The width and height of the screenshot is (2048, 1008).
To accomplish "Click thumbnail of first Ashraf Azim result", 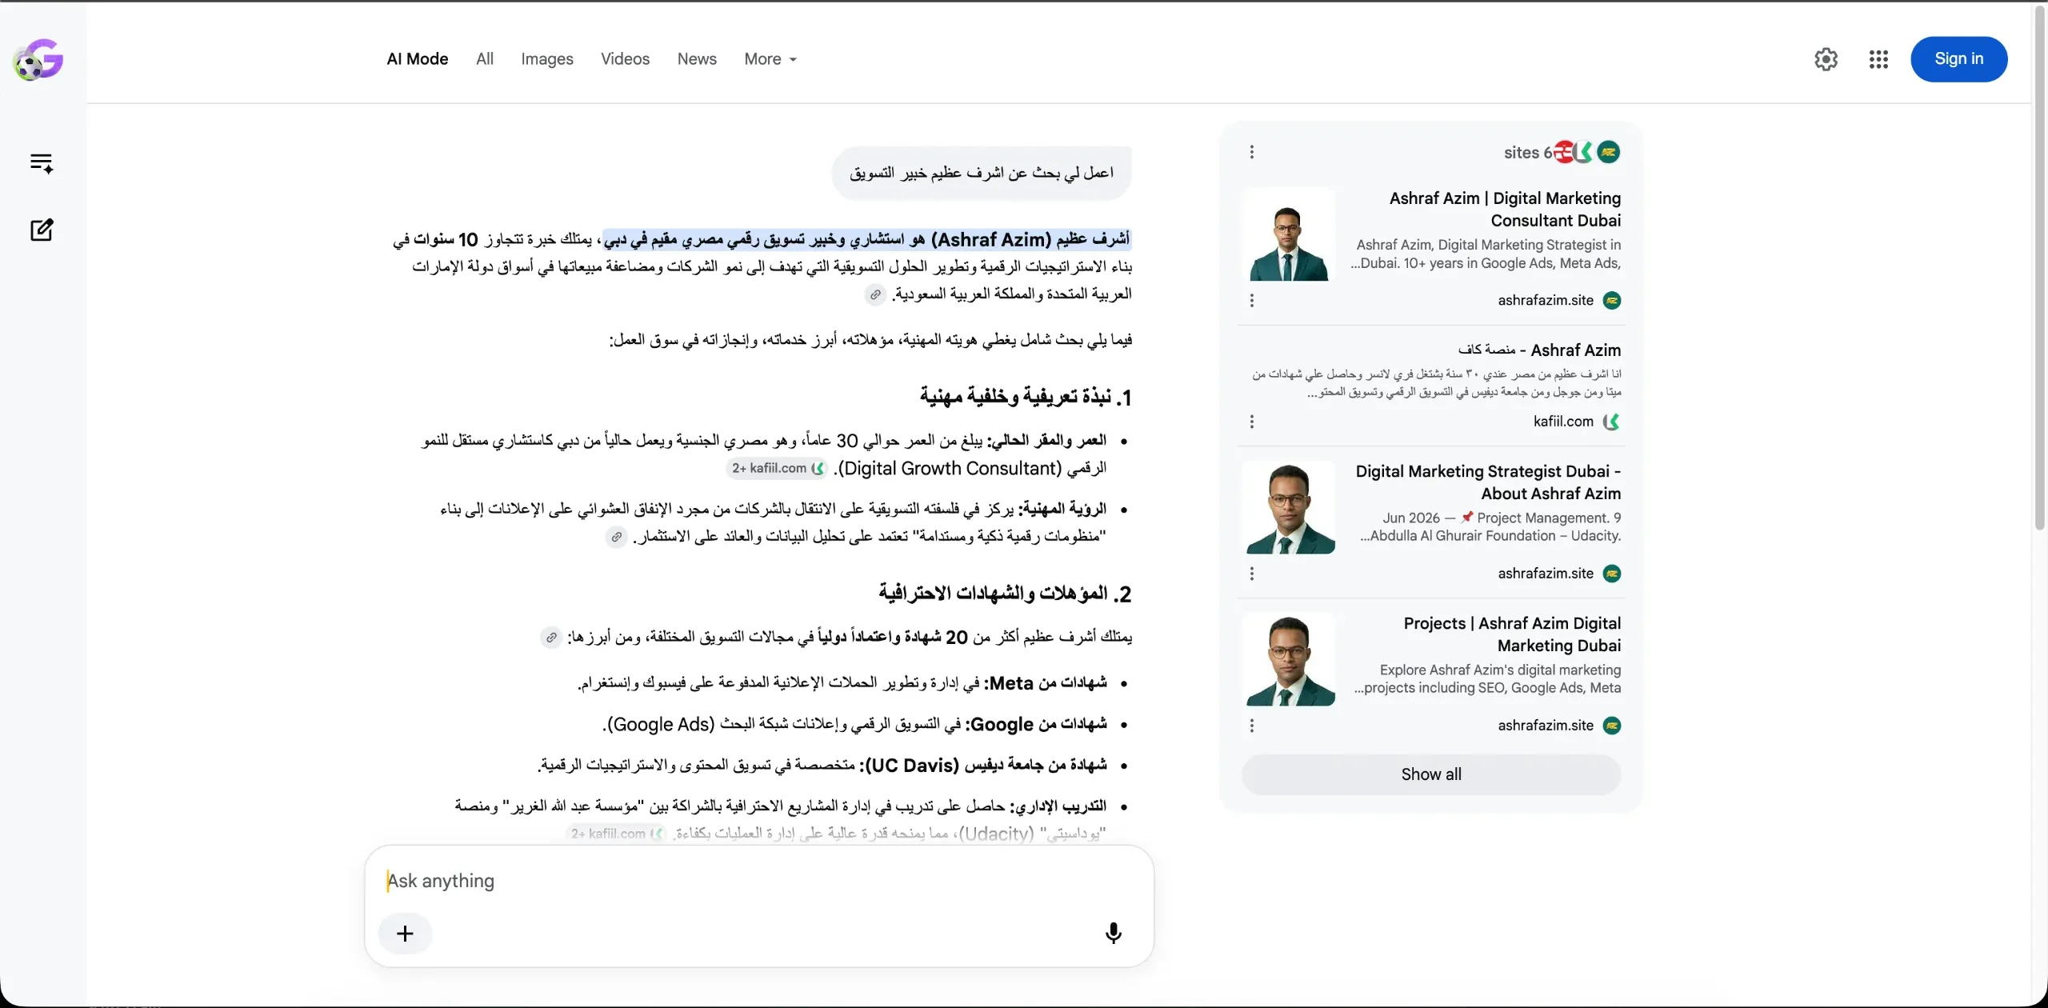I will (x=1289, y=234).
